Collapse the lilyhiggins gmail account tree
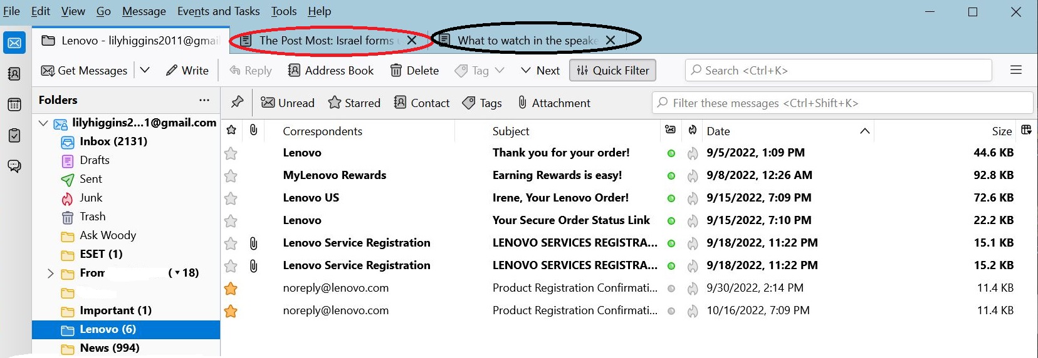This screenshot has height=358, width=1038. click(43, 123)
